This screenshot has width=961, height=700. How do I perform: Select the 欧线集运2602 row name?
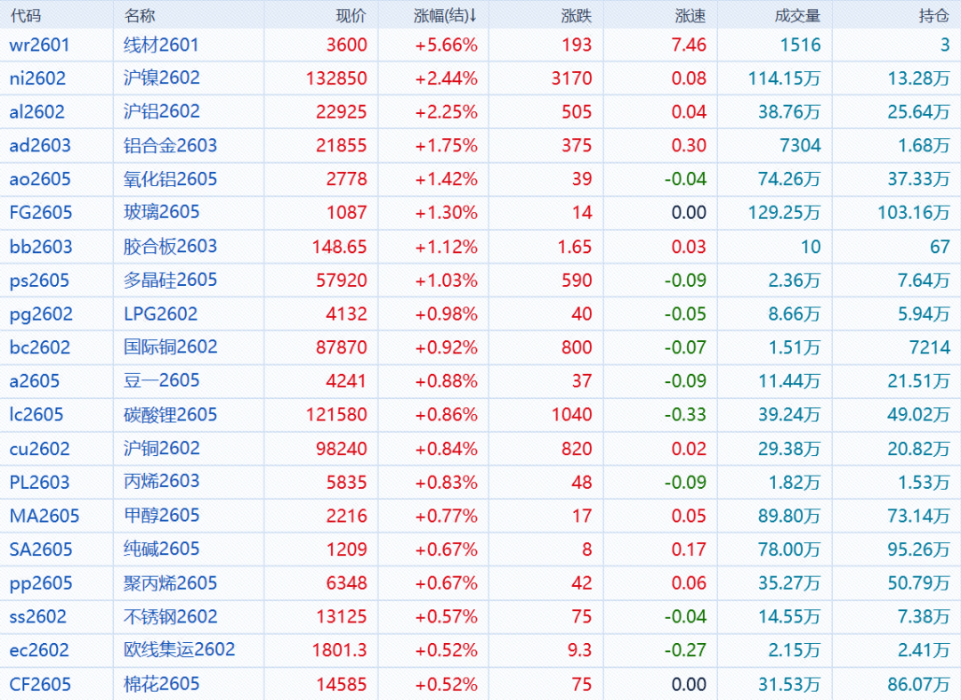(179, 650)
